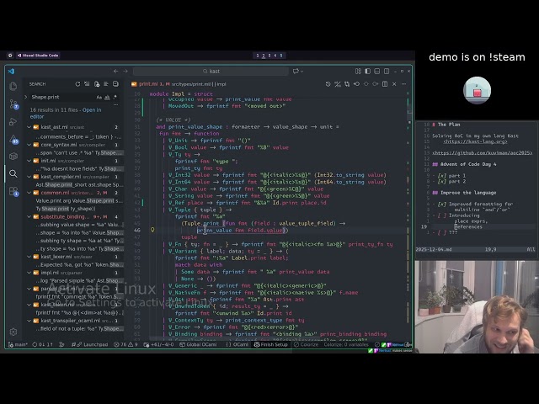Clear search results
The image size is (539, 404).
[87, 84]
